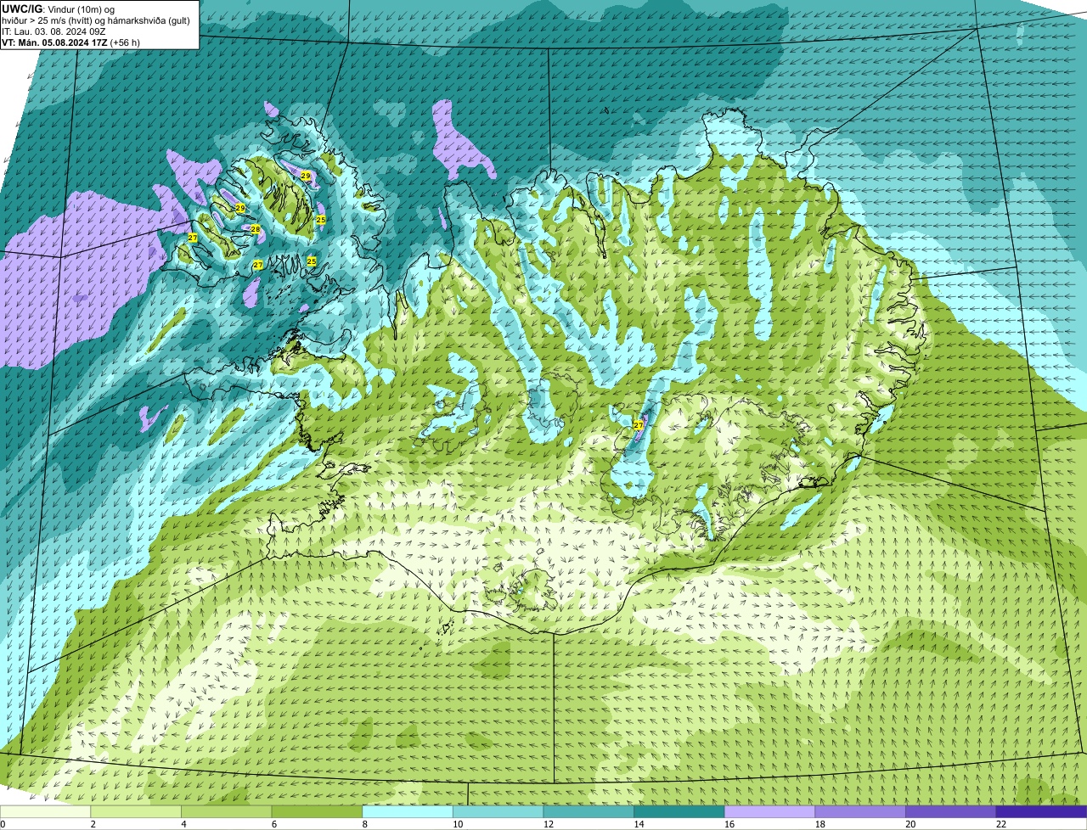This screenshot has width=1087, height=830.
Task: Click the 'VT: Mán. 05.08.2024 17Z (+56 h)' line
Action: pyautogui.click(x=70, y=42)
